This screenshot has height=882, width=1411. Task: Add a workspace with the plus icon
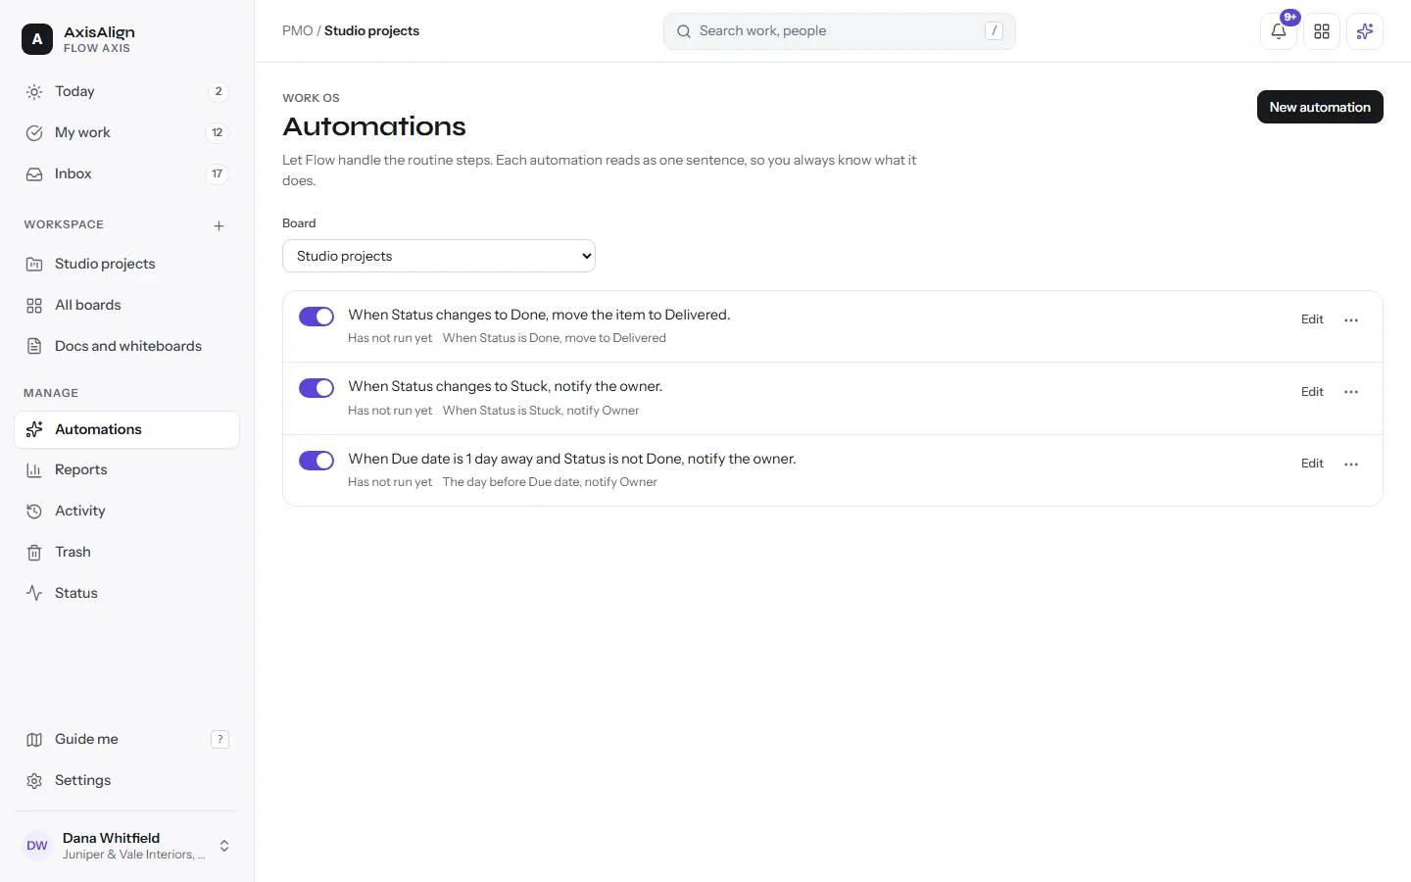coord(219,225)
